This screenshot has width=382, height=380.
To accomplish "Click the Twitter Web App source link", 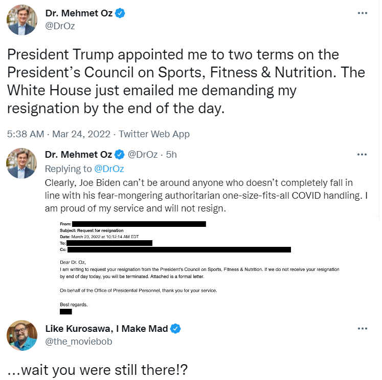I will pyautogui.click(x=154, y=134).
